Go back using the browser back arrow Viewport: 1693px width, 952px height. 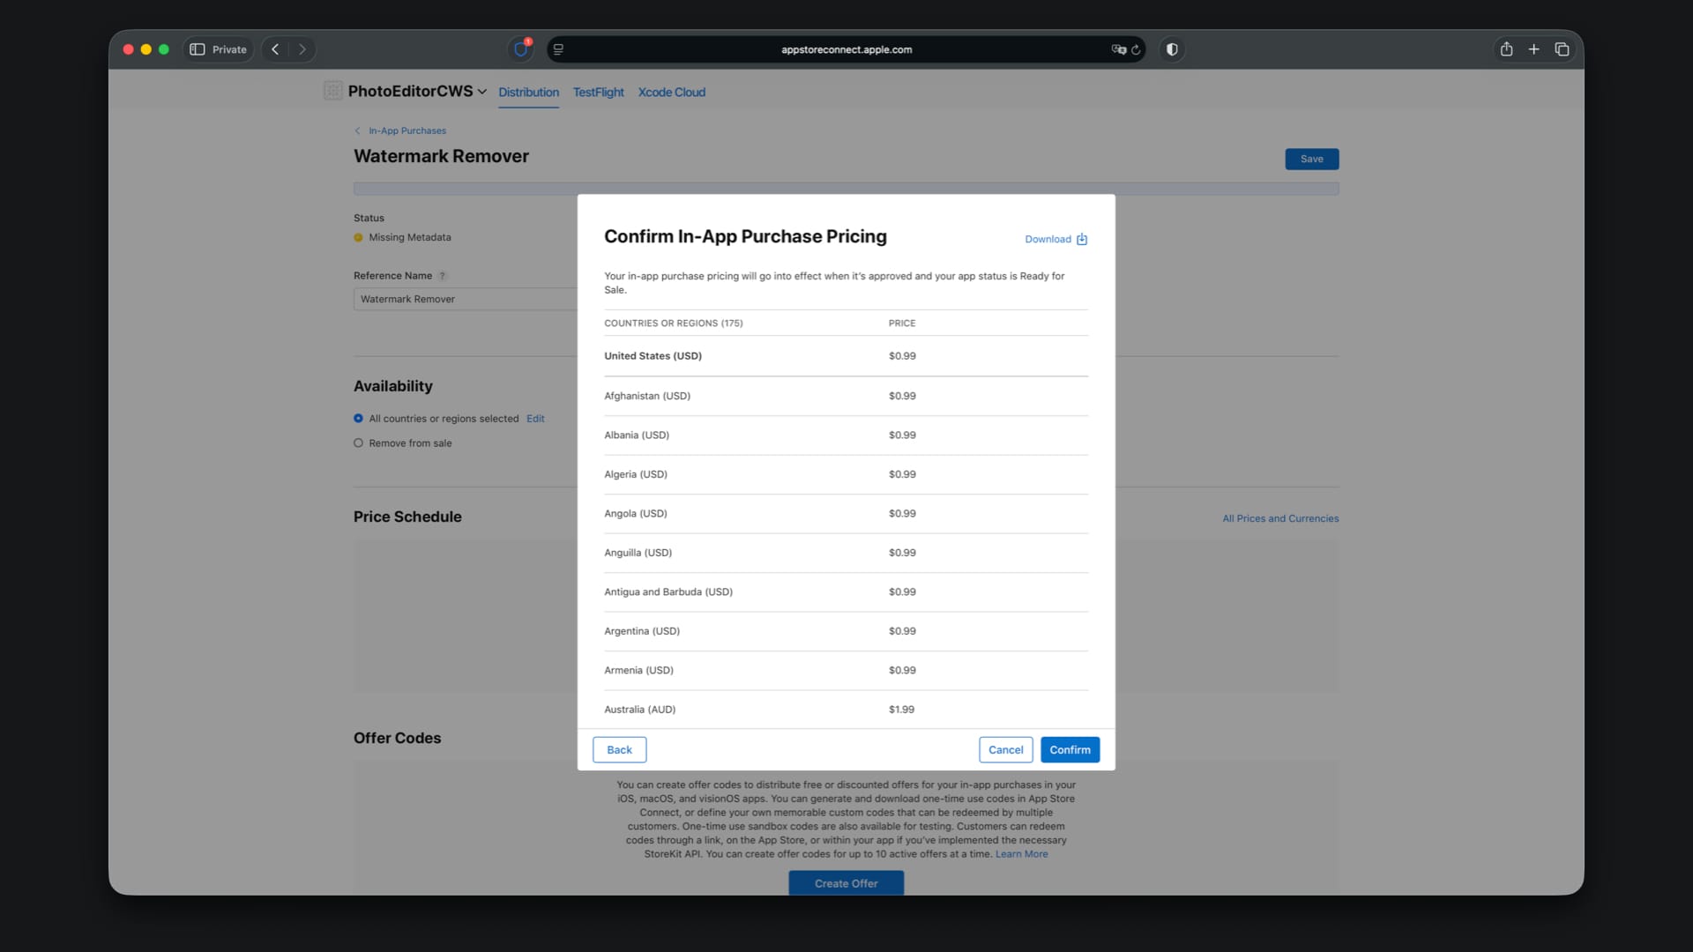point(275,49)
